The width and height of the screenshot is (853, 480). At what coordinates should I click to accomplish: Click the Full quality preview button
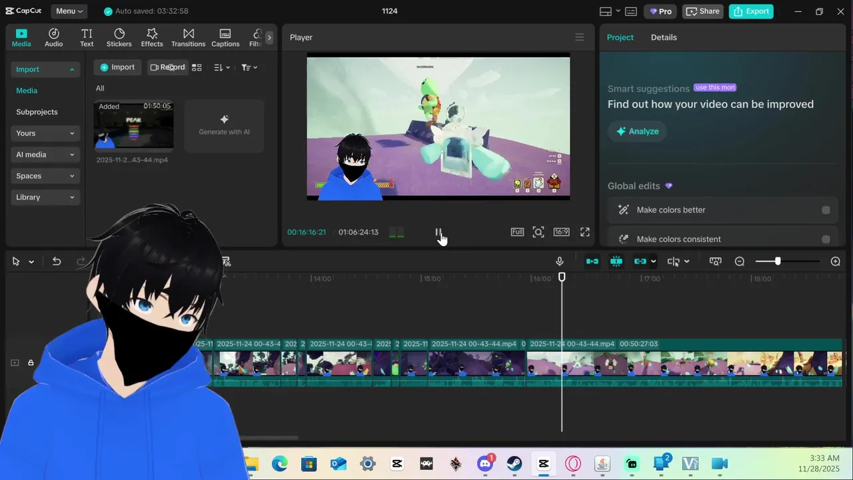click(x=517, y=232)
